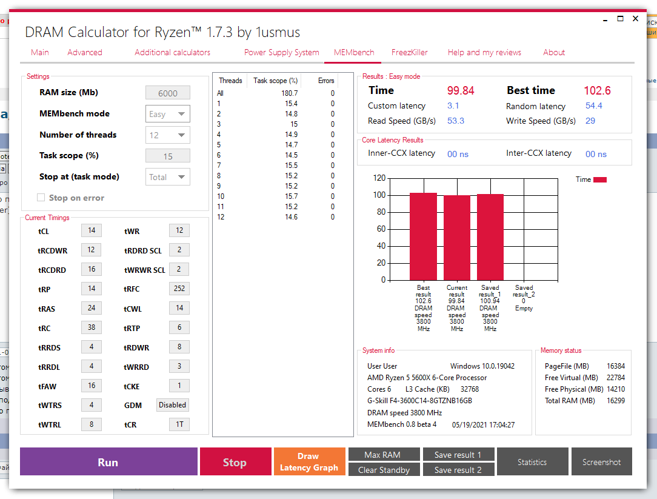This screenshot has width=657, height=499.
Task: Click Read Speed value 53.3
Action: coord(455,121)
